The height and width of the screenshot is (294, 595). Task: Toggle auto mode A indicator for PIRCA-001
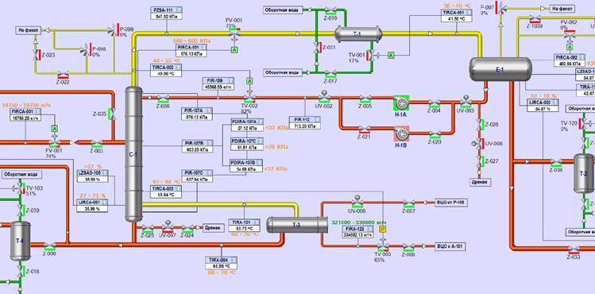pos(234,50)
